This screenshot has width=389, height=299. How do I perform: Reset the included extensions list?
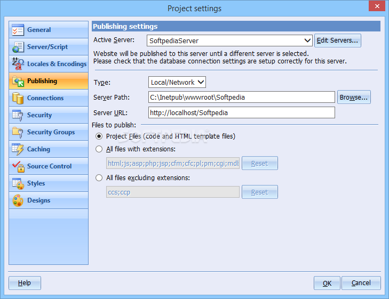260,163
